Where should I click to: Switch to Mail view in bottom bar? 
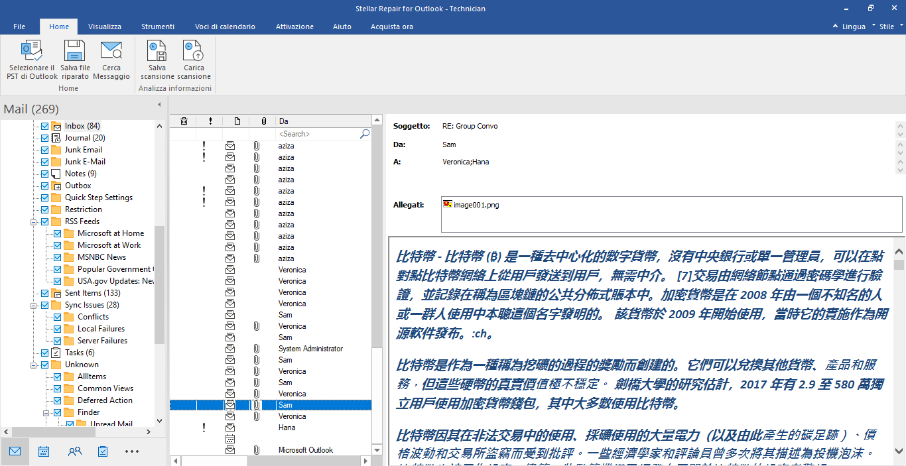15,451
